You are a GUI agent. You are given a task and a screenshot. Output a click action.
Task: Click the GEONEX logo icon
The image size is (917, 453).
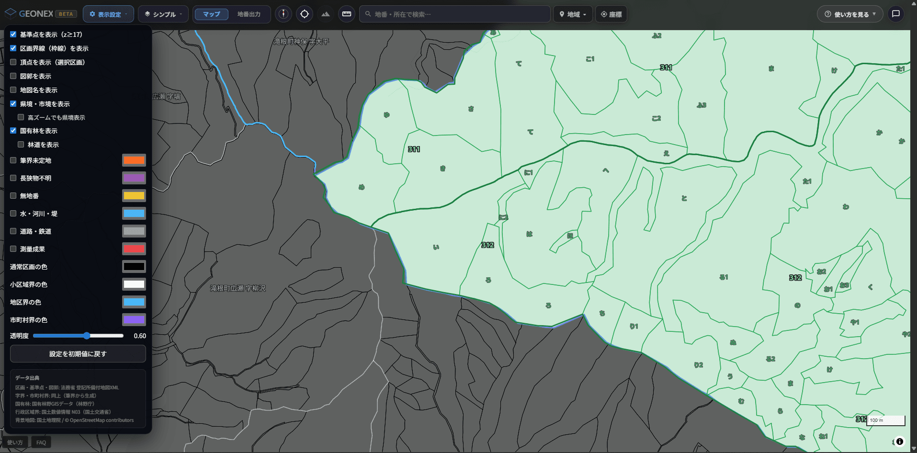pyautogui.click(x=11, y=13)
